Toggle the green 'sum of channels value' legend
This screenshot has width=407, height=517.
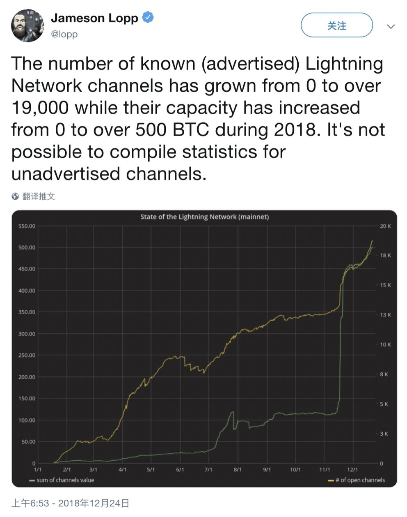62,480
